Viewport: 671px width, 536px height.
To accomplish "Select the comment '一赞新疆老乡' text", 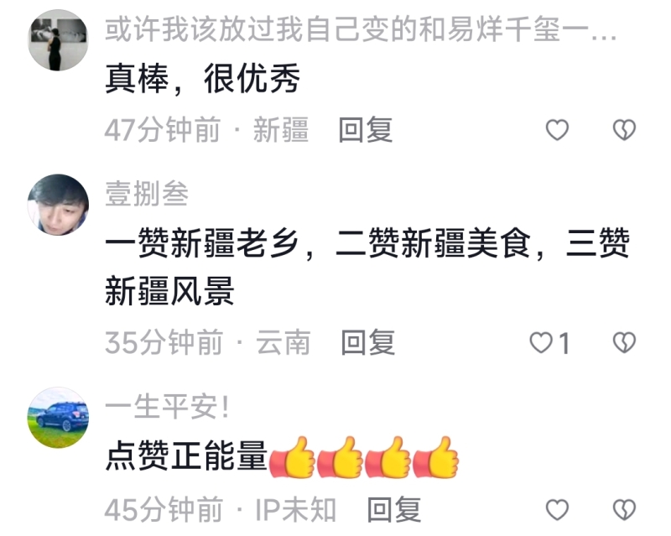I will [367, 267].
